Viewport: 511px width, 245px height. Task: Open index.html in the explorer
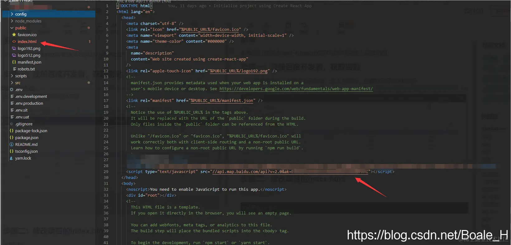(27, 41)
